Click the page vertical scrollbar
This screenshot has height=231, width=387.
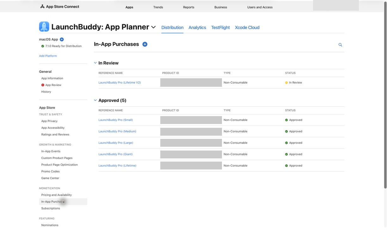385,95
